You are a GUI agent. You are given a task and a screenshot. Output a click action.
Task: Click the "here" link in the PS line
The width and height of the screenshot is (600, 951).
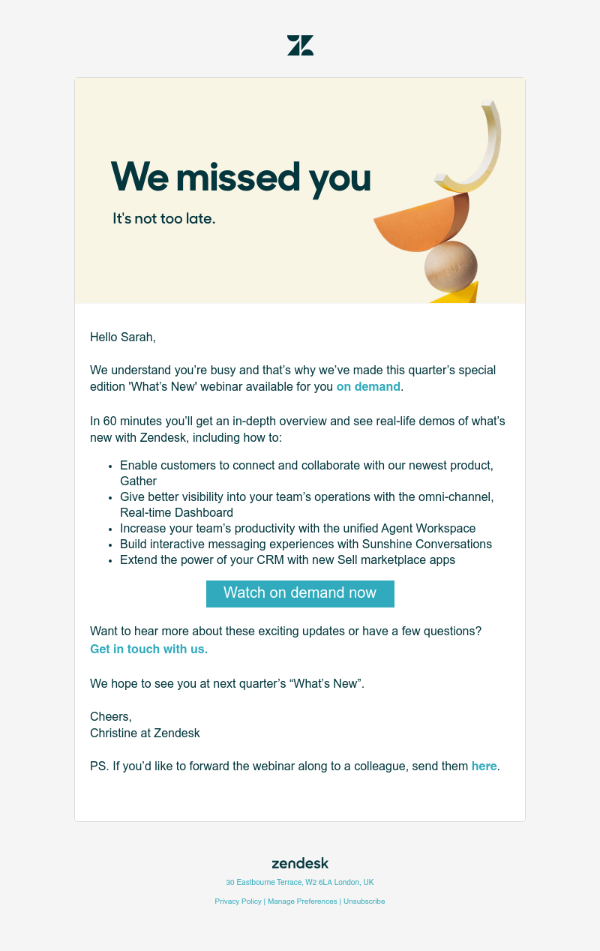pos(484,766)
